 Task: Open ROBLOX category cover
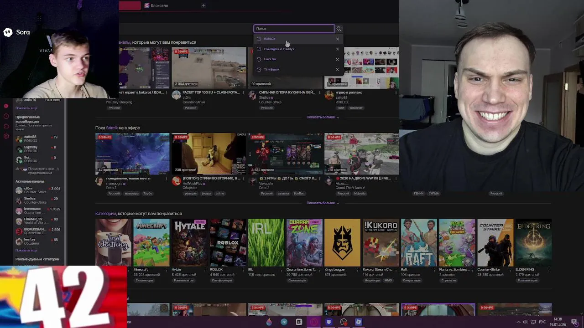pyautogui.click(x=228, y=242)
